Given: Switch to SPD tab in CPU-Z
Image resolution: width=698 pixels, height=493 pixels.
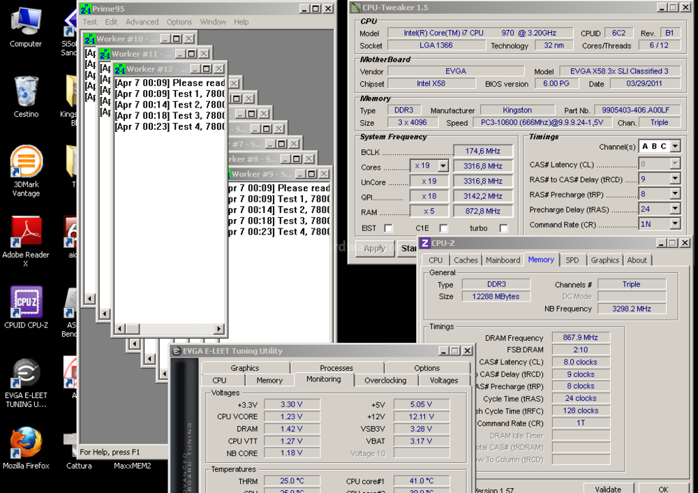Looking at the screenshot, I should 572,260.
